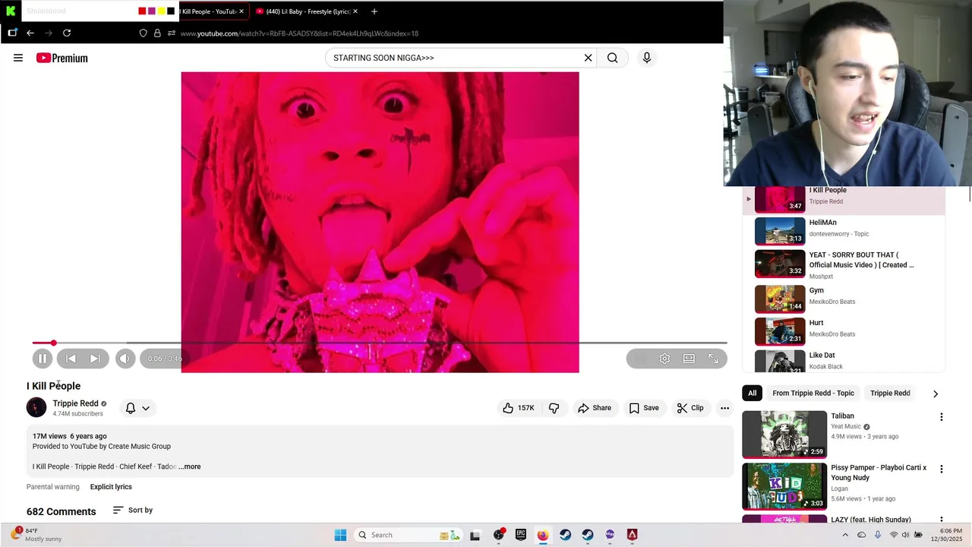This screenshot has width=972, height=547.
Task: Close the Lil Baby Freestyle browser tab
Action: pos(355,11)
